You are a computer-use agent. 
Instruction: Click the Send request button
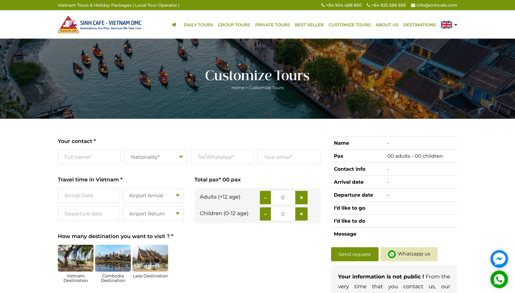[355, 254]
